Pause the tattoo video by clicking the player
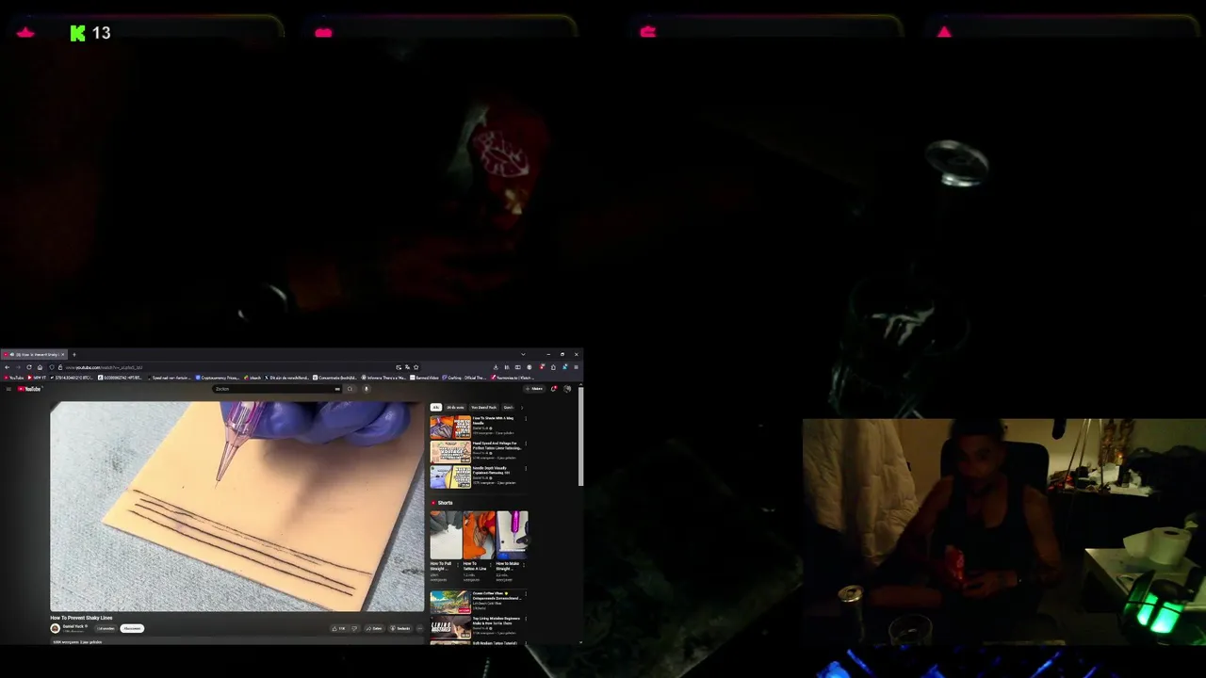 tap(237, 507)
